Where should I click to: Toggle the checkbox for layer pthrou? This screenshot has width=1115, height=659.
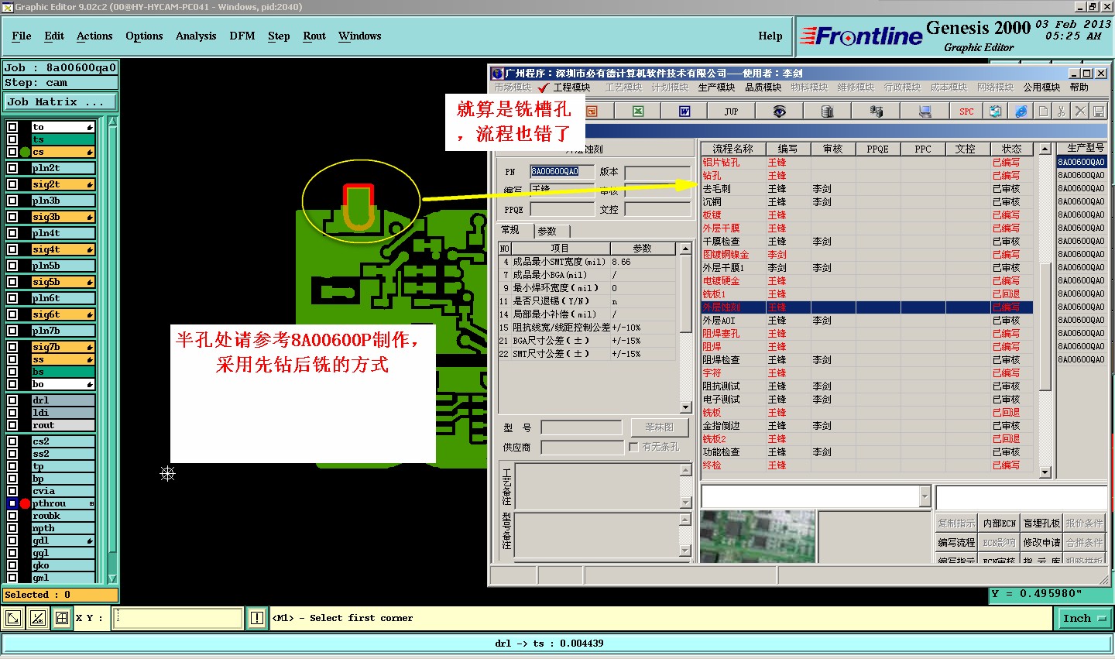pos(12,503)
